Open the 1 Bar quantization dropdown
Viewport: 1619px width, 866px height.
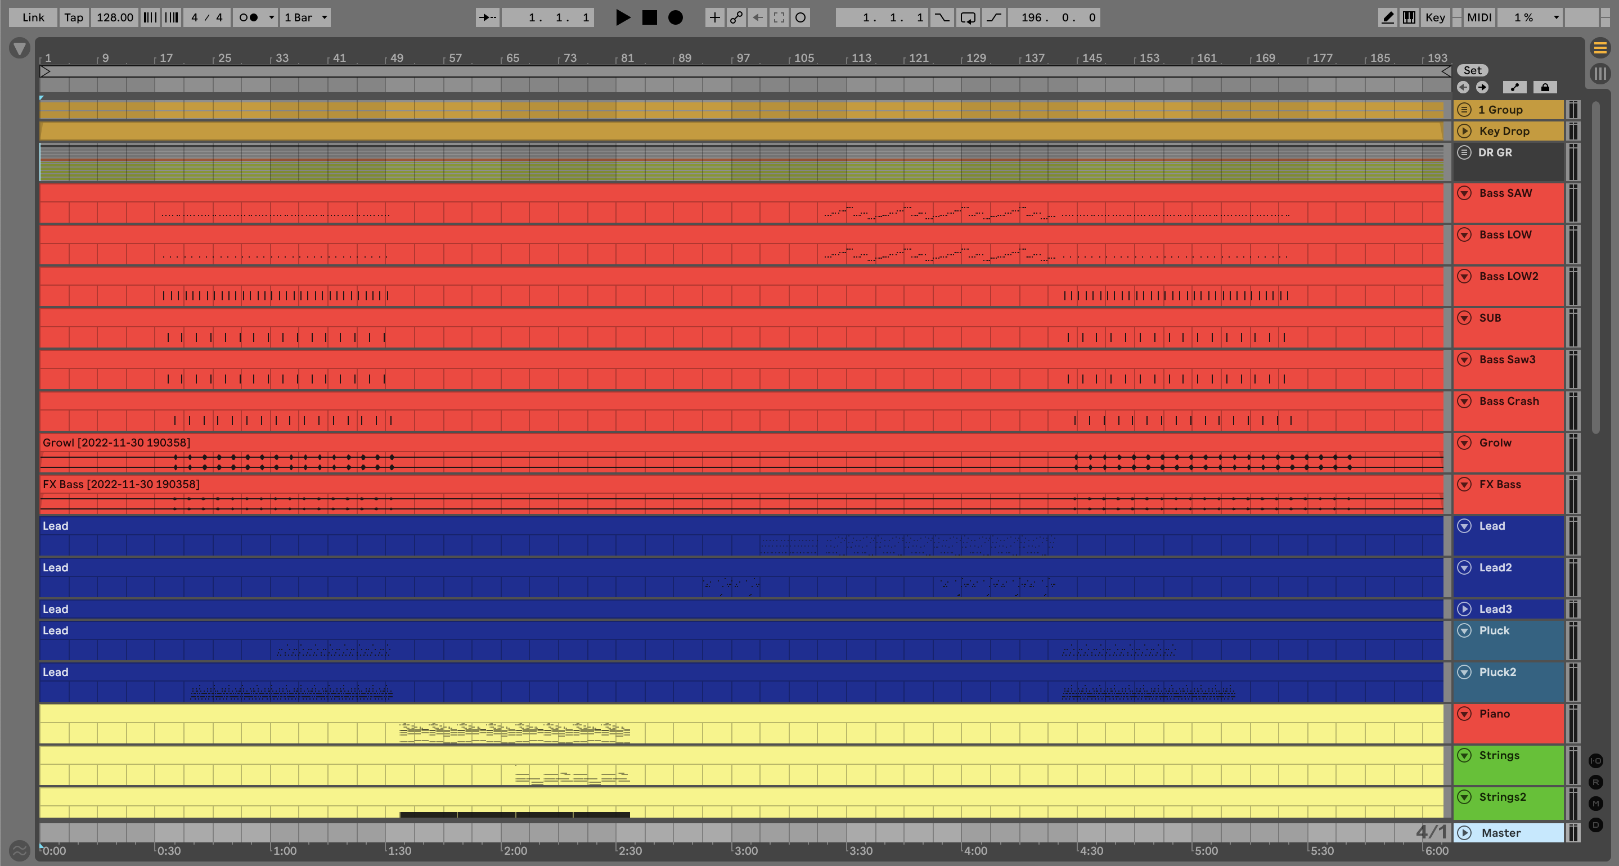click(305, 17)
